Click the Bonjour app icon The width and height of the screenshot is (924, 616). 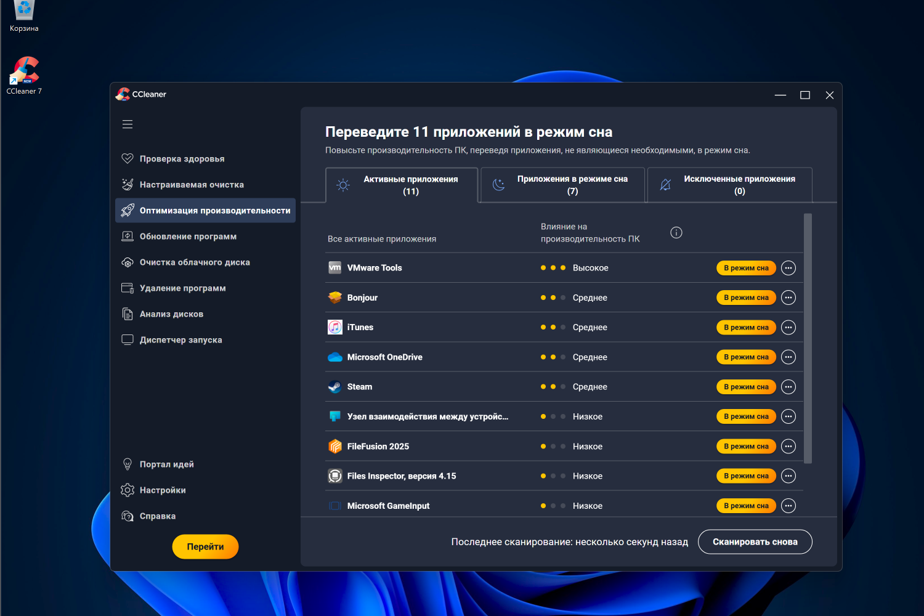pyautogui.click(x=335, y=298)
